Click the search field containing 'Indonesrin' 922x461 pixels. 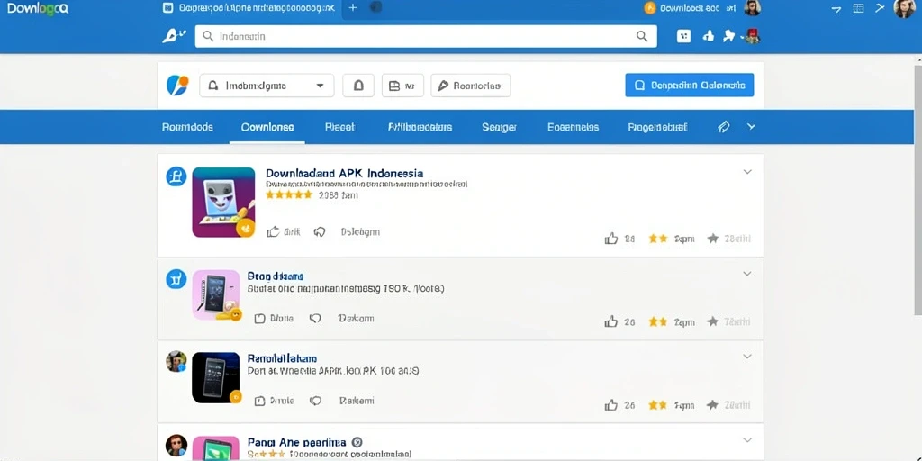pos(426,36)
